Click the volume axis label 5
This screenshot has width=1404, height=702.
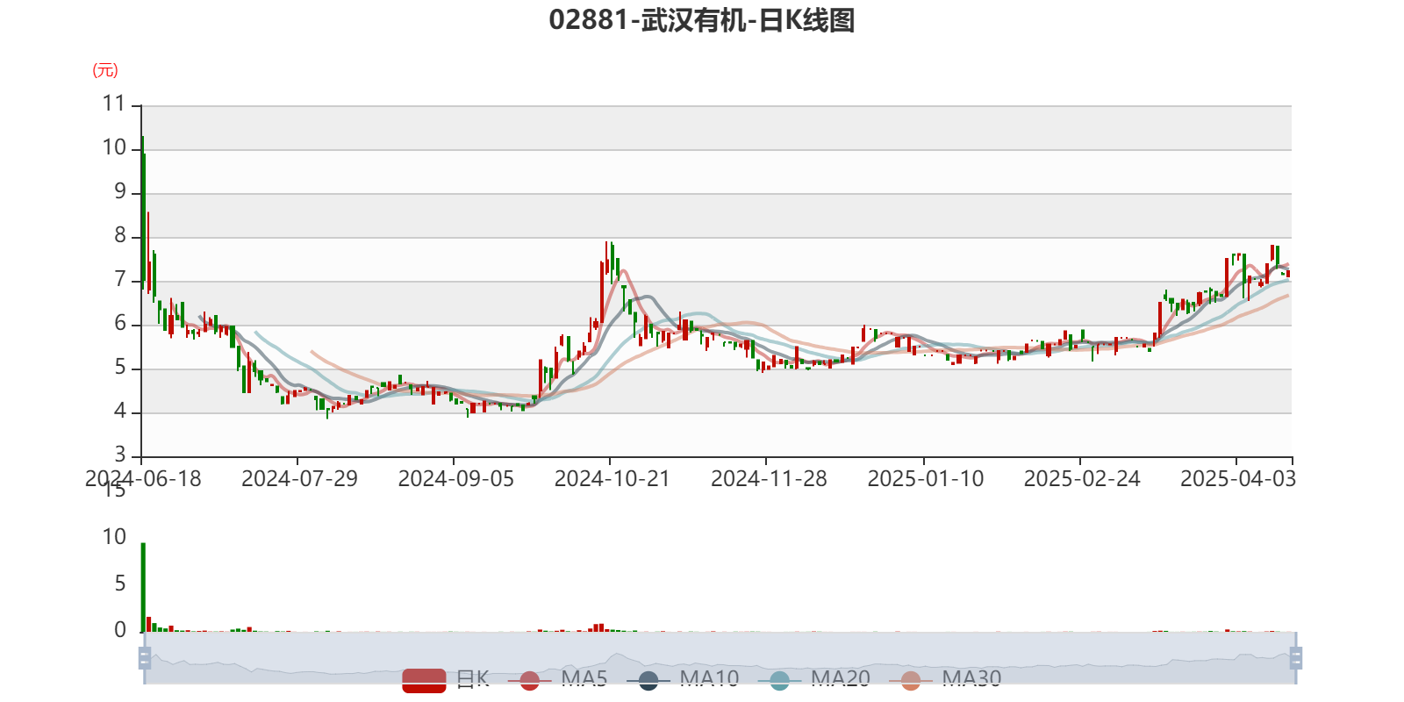pos(120,584)
